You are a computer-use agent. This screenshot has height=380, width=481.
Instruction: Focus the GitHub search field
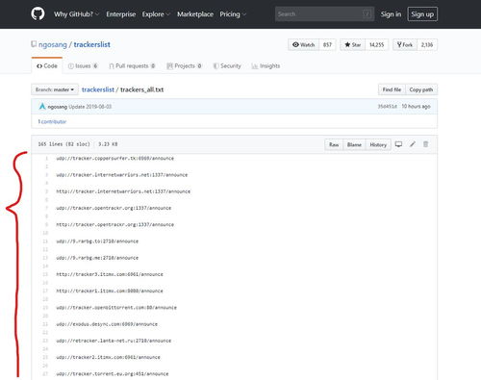324,14
